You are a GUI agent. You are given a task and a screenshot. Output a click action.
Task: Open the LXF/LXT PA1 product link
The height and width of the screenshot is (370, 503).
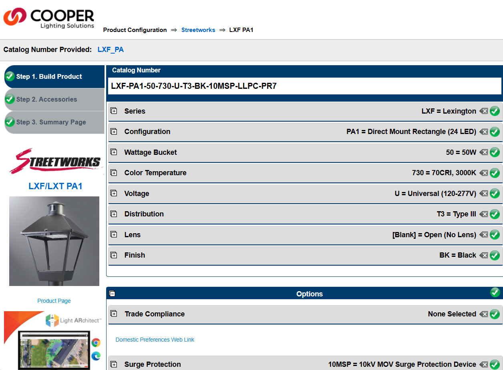click(55, 186)
